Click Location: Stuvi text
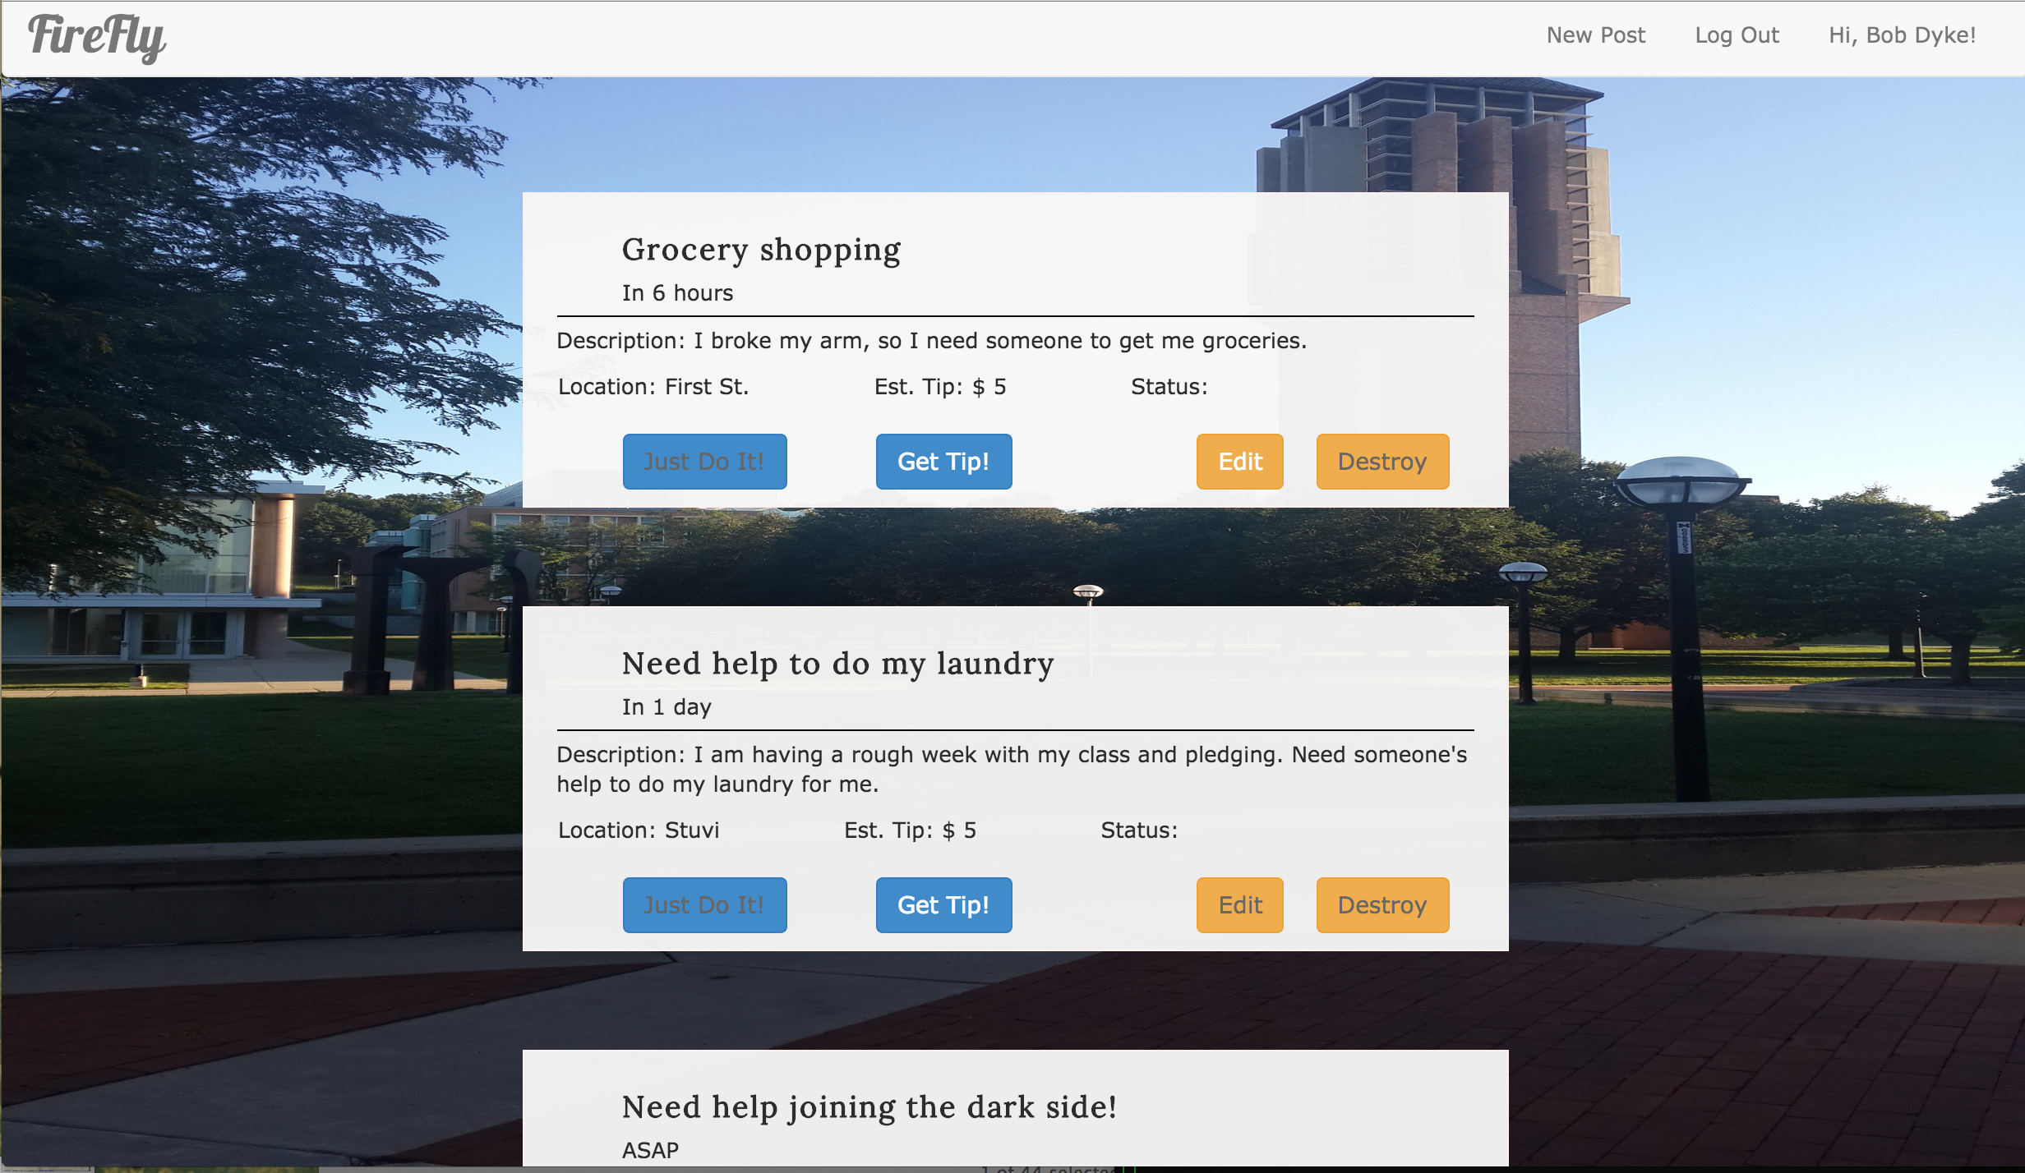The height and width of the screenshot is (1173, 2025). (x=639, y=830)
